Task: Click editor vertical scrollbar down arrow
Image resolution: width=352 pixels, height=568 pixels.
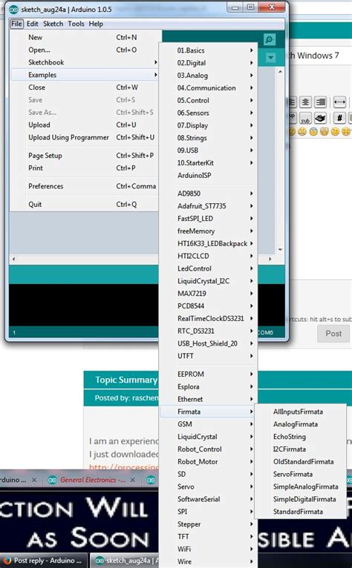Action: pos(280,250)
